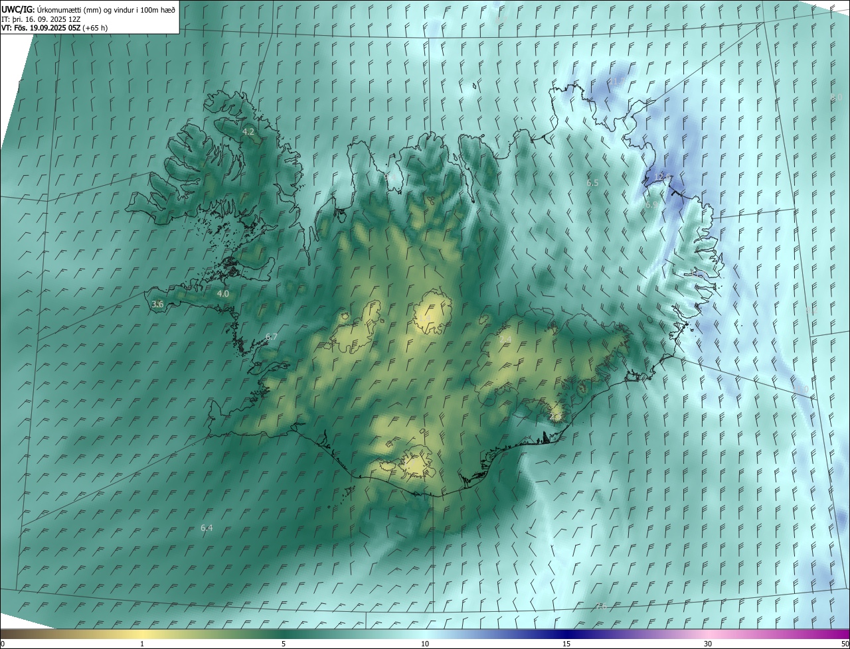
Task: Click the 8.0 value near the right edge
Action: pos(837,97)
